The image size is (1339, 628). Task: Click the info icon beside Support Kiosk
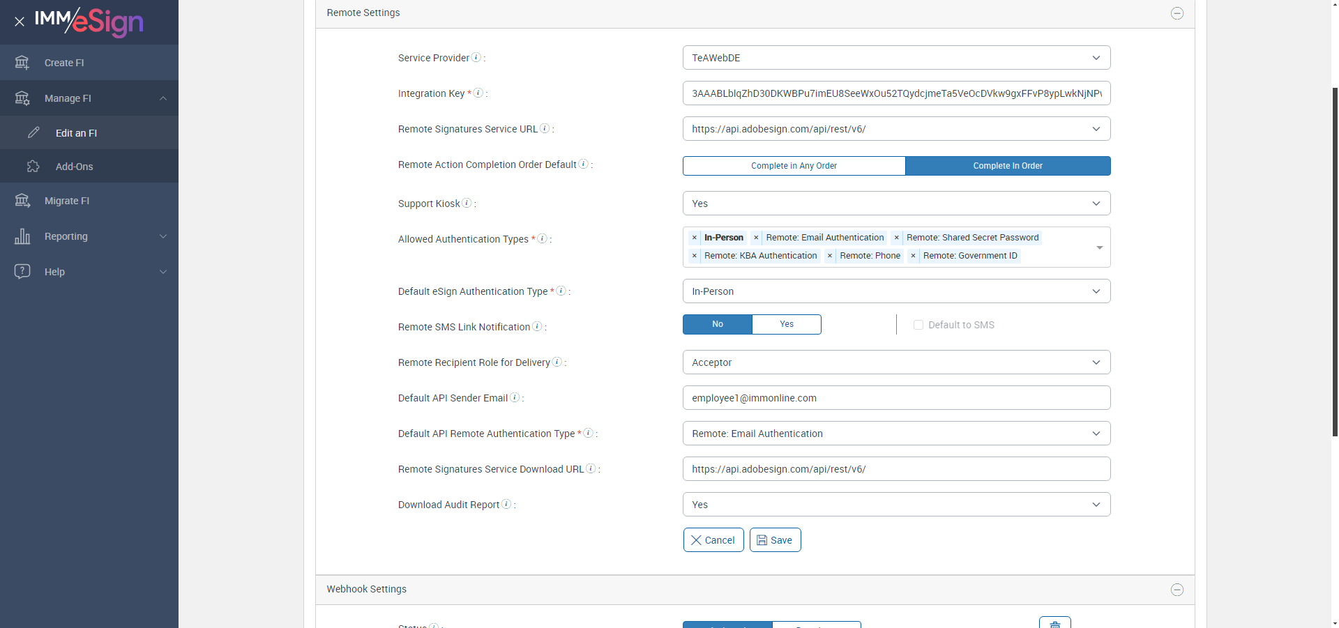pyautogui.click(x=467, y=203)
